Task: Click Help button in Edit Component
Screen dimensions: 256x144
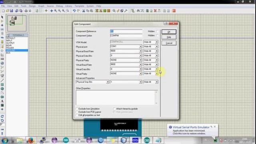Action: [169, 37]
